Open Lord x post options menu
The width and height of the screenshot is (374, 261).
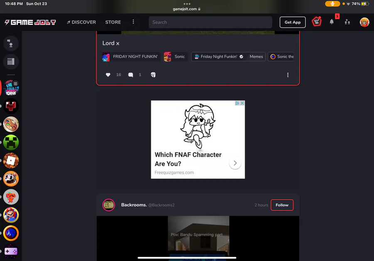pos(288,75)
